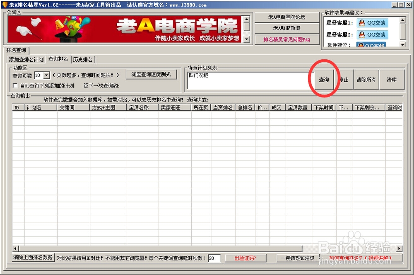Viewport: 414px width, 275px height.
Task: Click the 总排名 column header
Action: coord(245,107)
